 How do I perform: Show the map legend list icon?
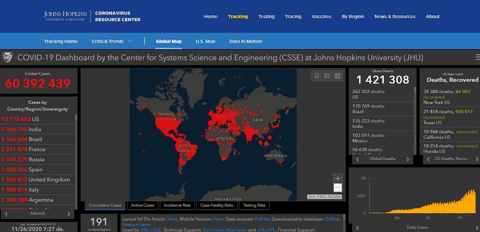327,76
